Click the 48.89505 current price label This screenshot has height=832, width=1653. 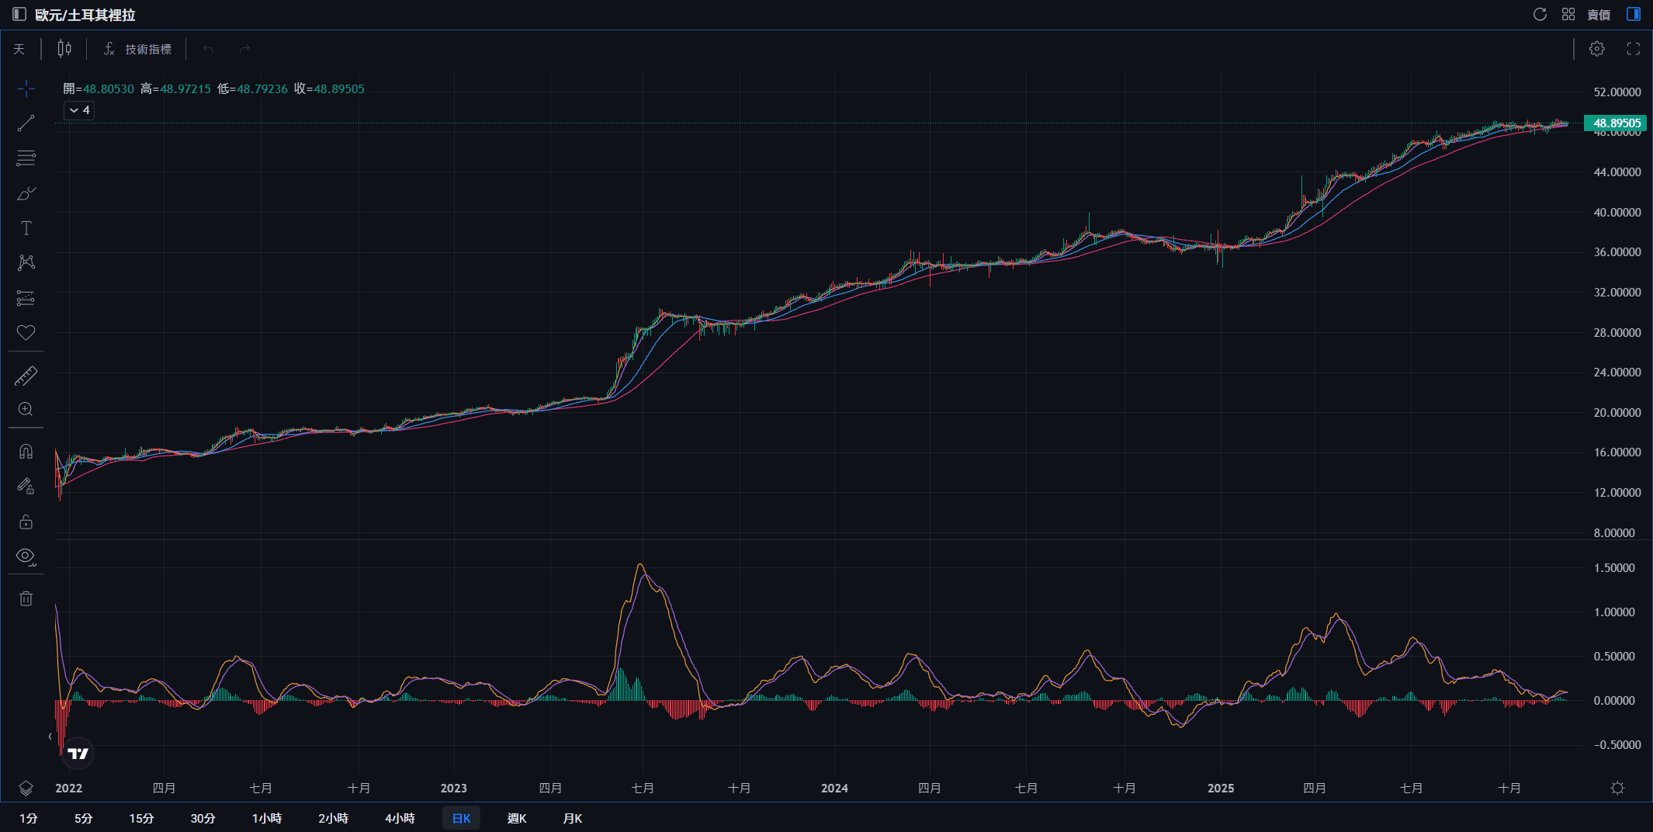point(1617,123)
